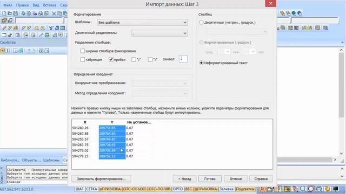The image size is (346, 194).
Task: Toggle оПРИВЯЗКА object snap in status bar
Action: click(x=110, y=189)
